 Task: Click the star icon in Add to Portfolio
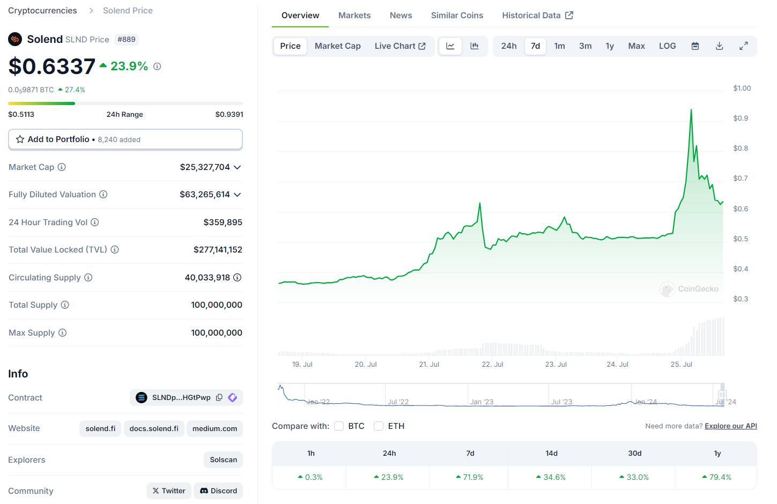pyautogui.click(x=20, y=139)
